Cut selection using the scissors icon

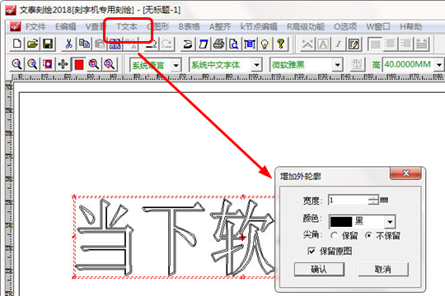point(68,44)
